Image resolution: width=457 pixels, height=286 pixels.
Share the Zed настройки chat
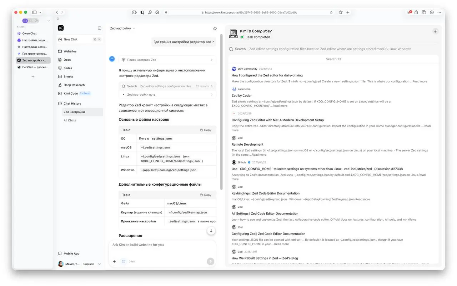click(215, 28)
